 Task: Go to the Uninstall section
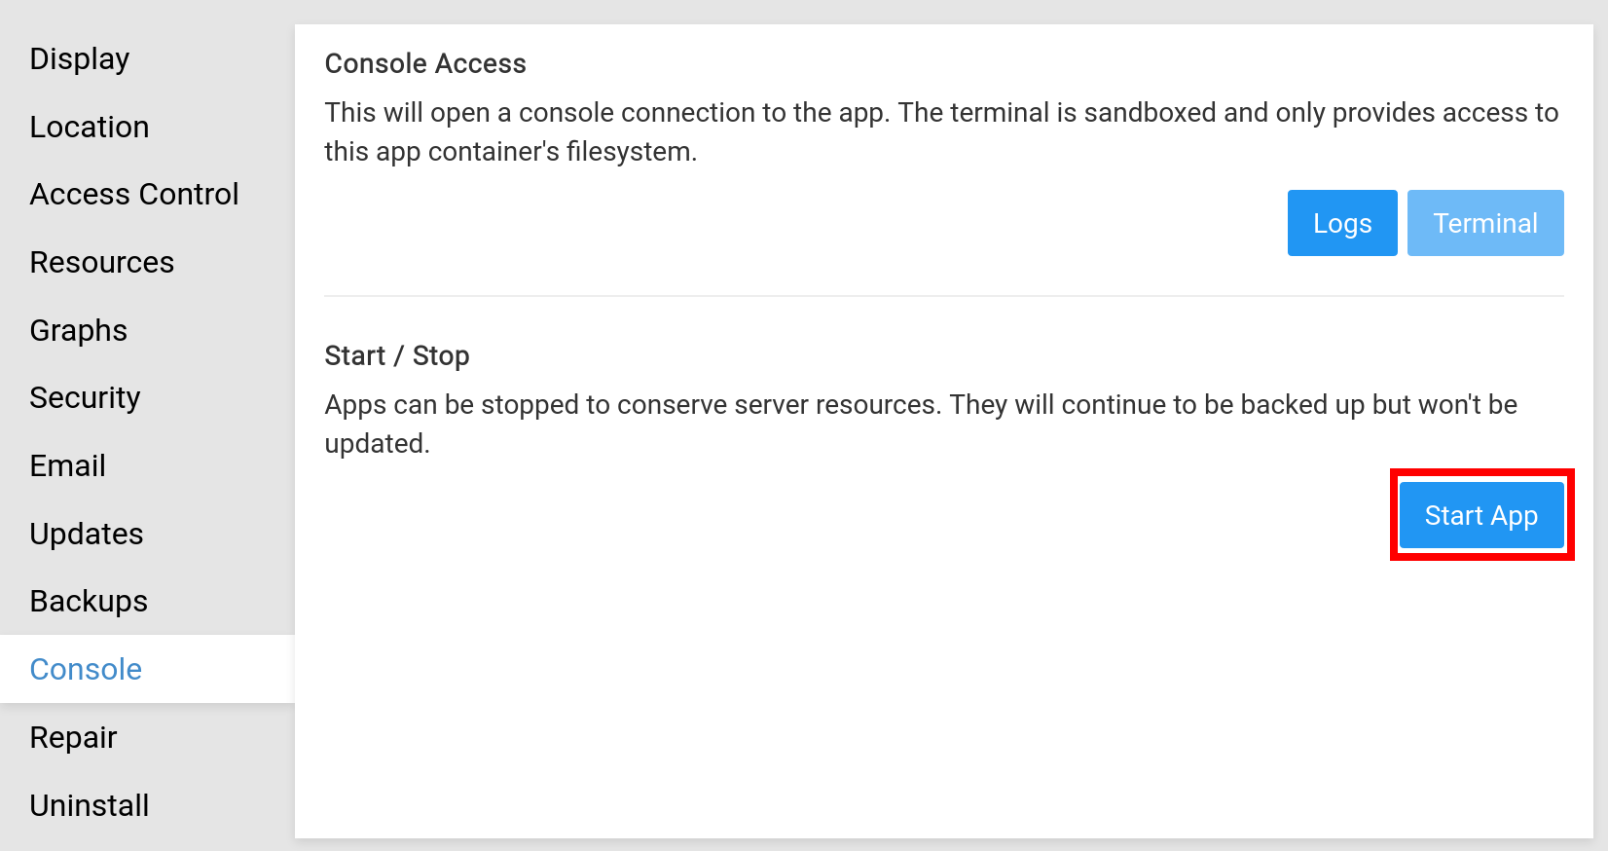(90, 806)
